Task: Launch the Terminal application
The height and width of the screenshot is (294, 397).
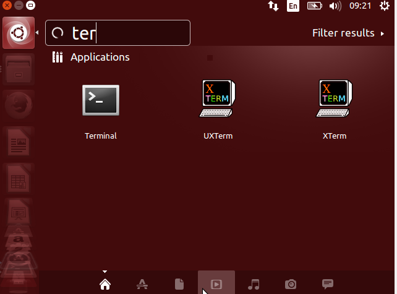Action: point(101,100)
